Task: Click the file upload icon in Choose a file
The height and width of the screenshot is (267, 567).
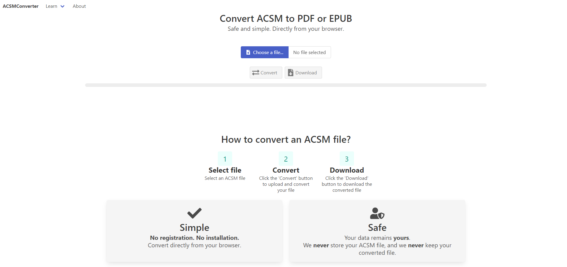Action: 248,53
